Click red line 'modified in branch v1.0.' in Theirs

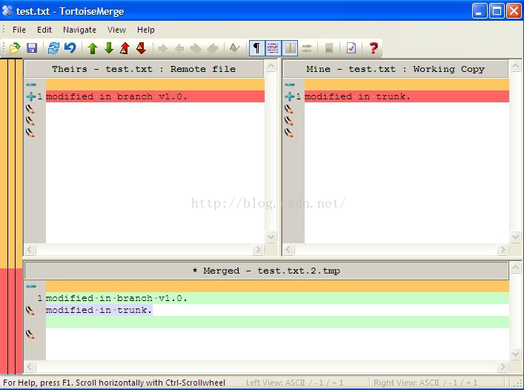[155, 96]
